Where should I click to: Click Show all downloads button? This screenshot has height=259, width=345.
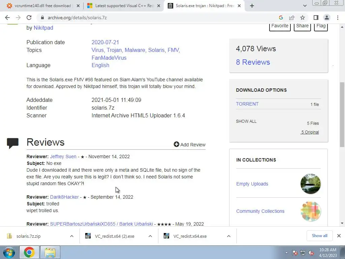click(319, 236)
